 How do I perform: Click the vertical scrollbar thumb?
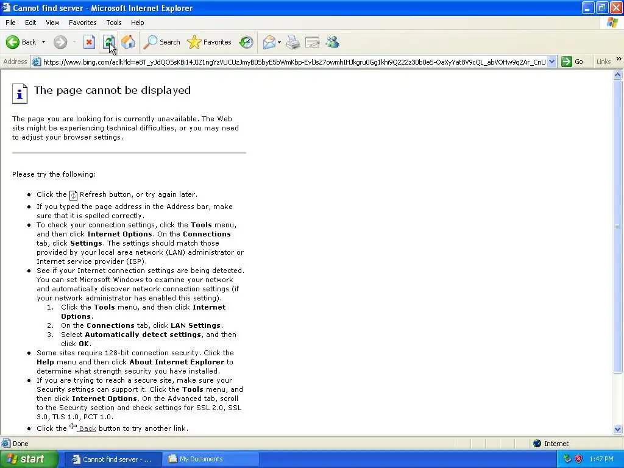(618, 226)
